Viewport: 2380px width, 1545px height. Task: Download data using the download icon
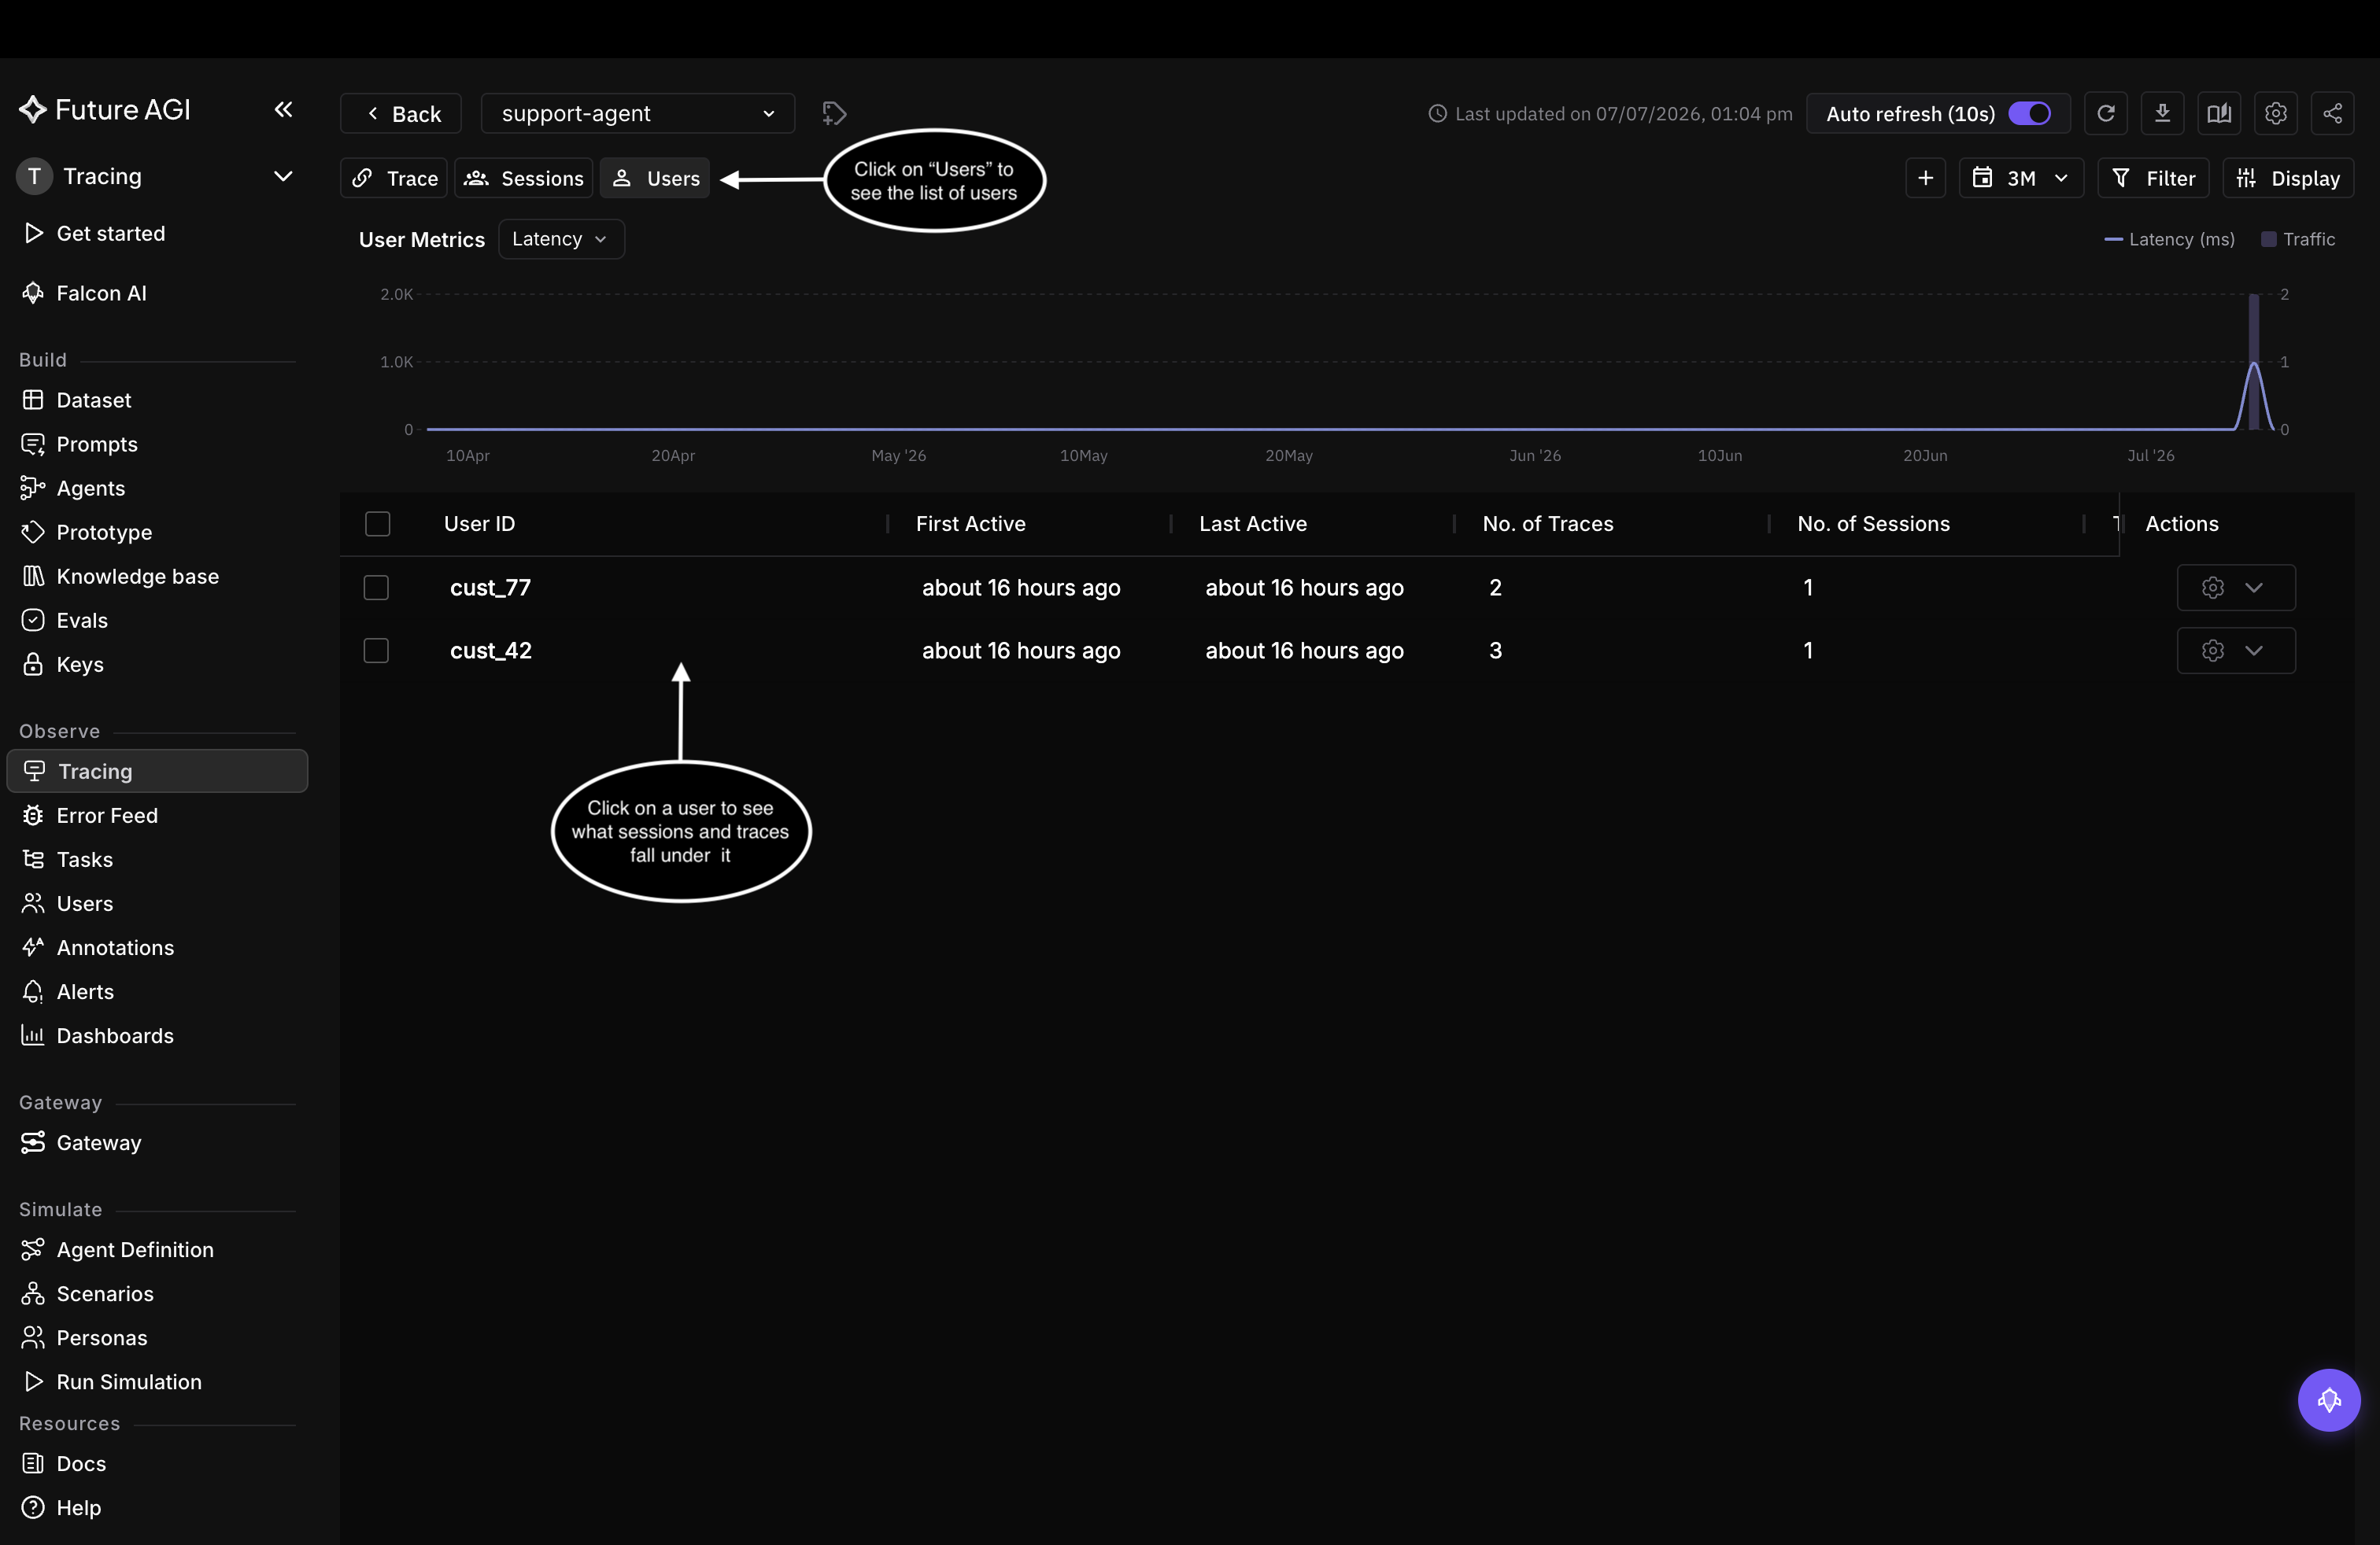[x=2162, y=113]
